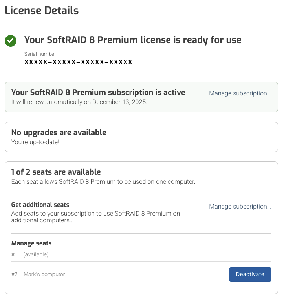Open Manage subscription link beside Get additional seats
Image resolution: width=286 pixels, height=302 pixels.
pyautogui.click(x=240, y=207)
